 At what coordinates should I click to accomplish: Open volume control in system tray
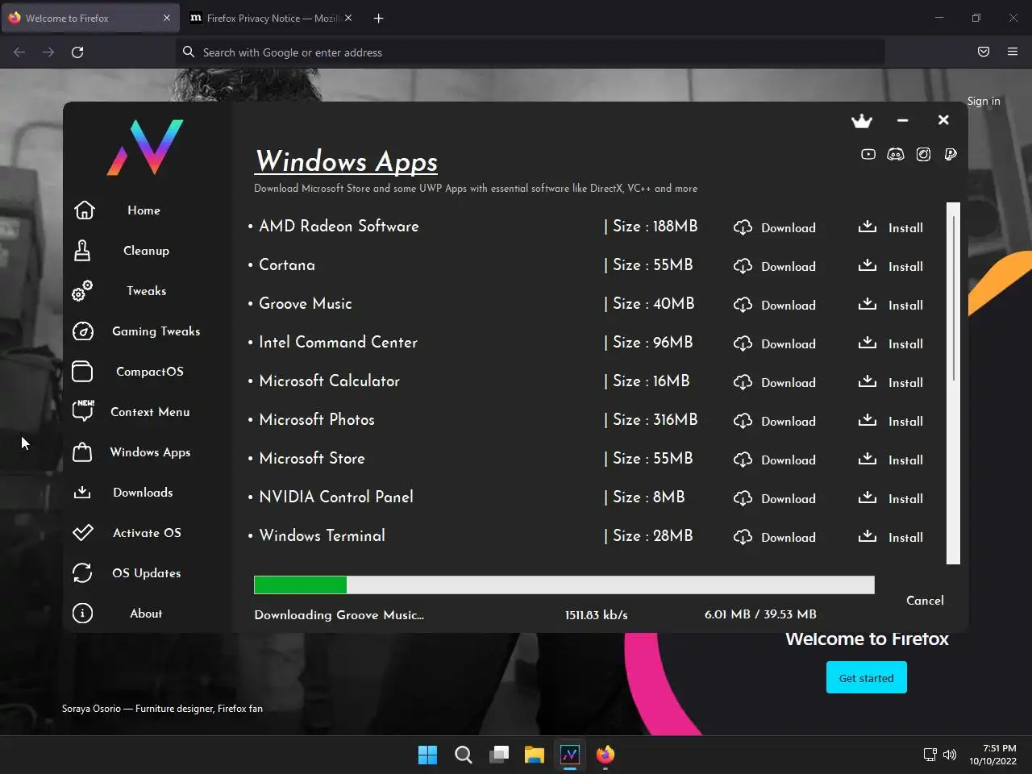pyautogui.click(x=950, y=755)
